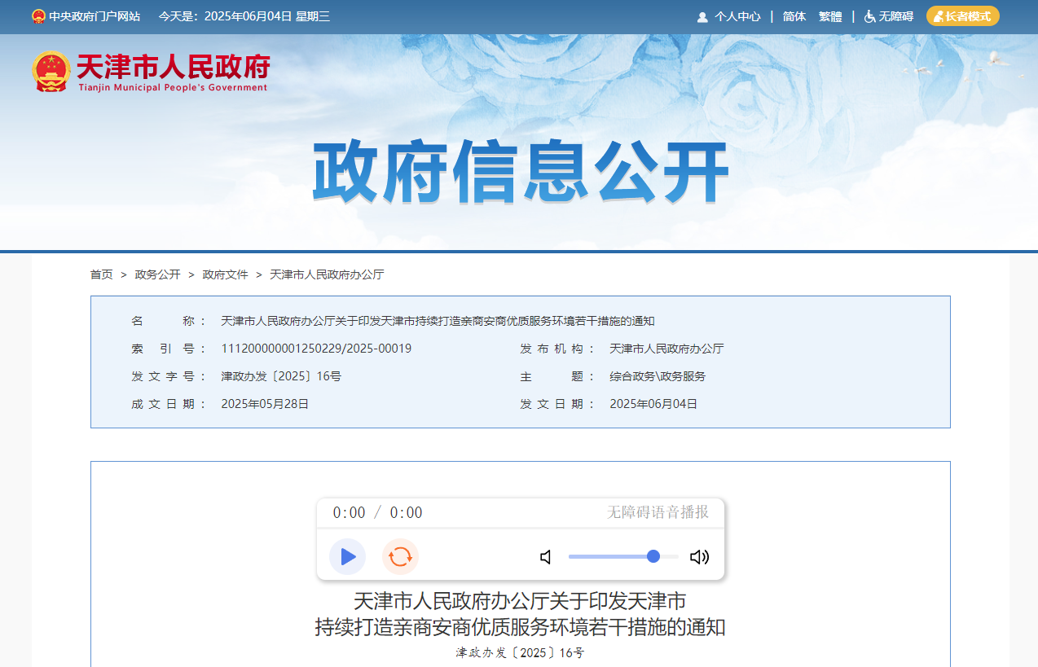The width and height of the screenshot is (1038, 667).
Task: Click the national emblem icon in top bar
Action: (x=38, y=16)
